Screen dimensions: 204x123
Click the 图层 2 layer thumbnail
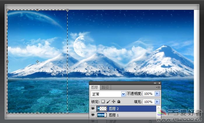point(102,109)
